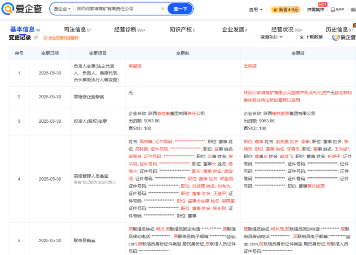Open the 变更项目 filter dropdown
The image size is (356, 255).
coord(271,37)
